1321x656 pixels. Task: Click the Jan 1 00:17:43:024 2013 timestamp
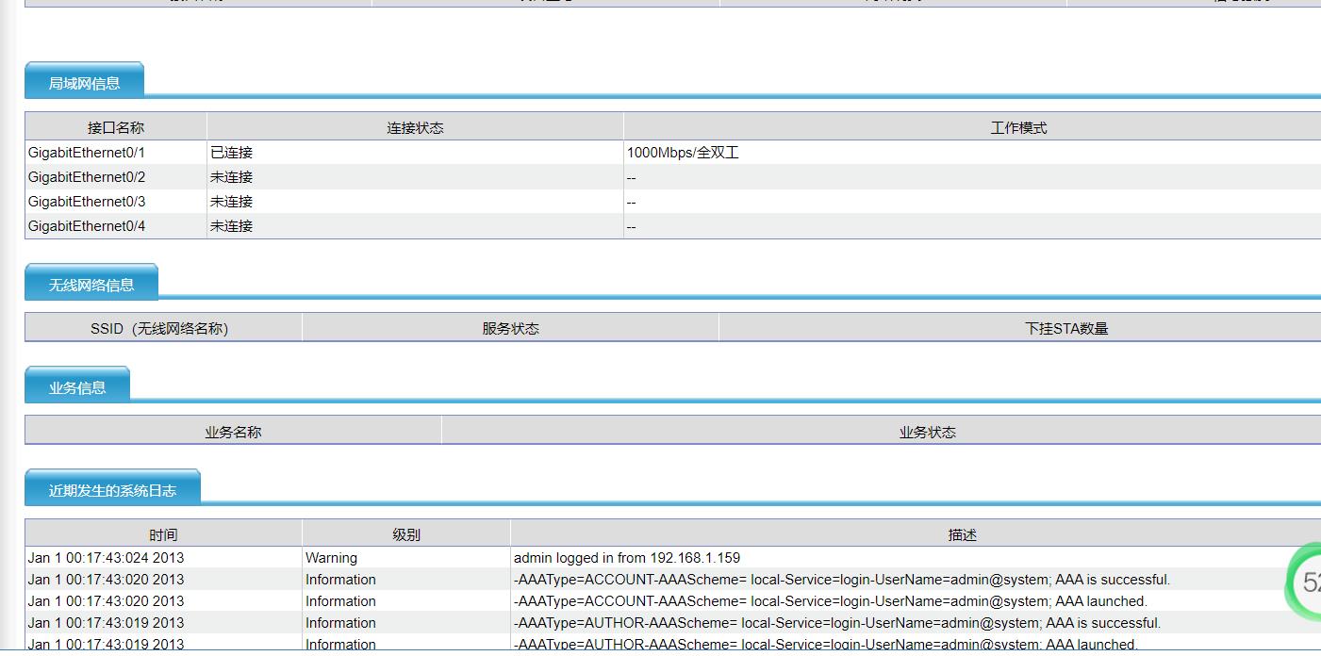(x=106, y=558)
